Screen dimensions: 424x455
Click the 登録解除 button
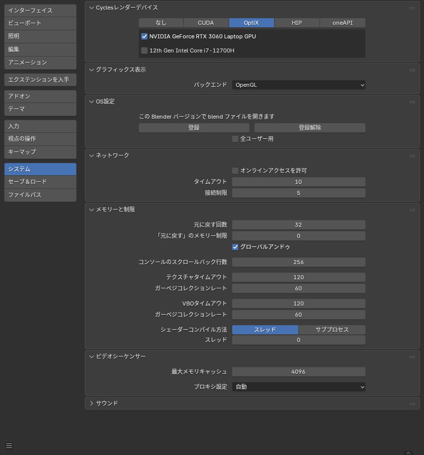pyautogui.click(x=309, y=128)
